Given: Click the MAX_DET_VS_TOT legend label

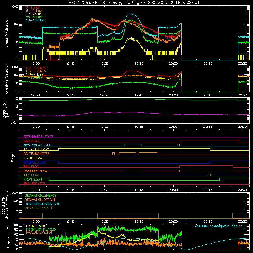Looking at the screenshot, I should [39, 232].
